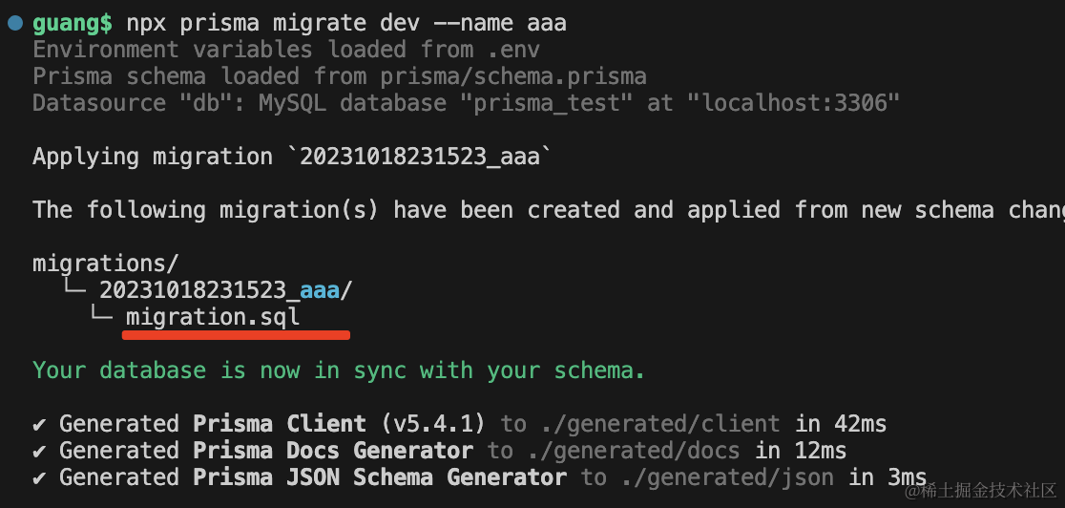Click the "prisma_test" database name
Screen dimensions: 1065x508
click(x=553, y=103)
